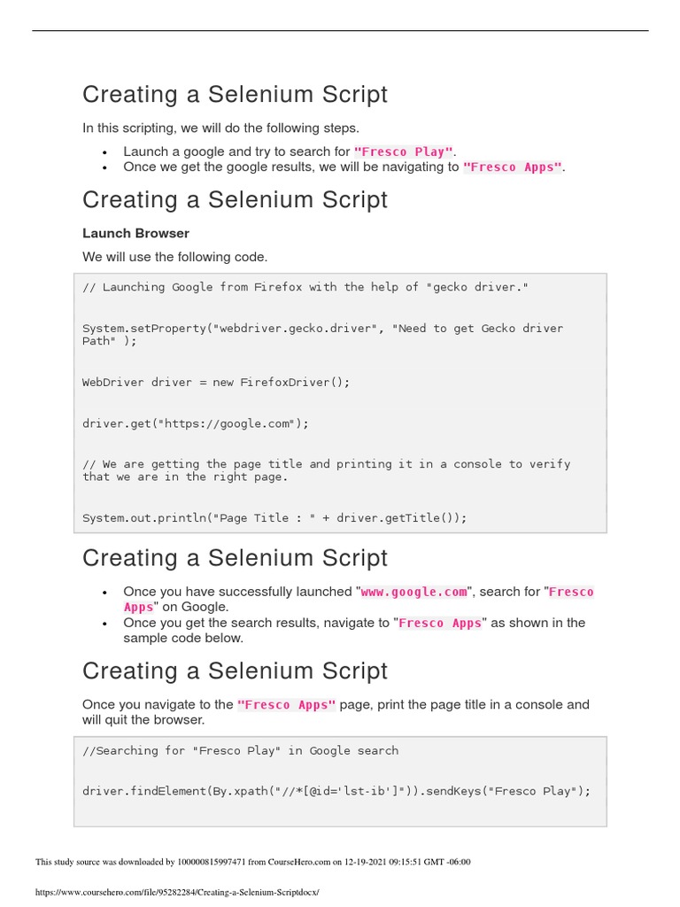Click the heading above the "In this scripting" sentence
The height and width of the screenshot is (907, 680).
click(235, 94)
